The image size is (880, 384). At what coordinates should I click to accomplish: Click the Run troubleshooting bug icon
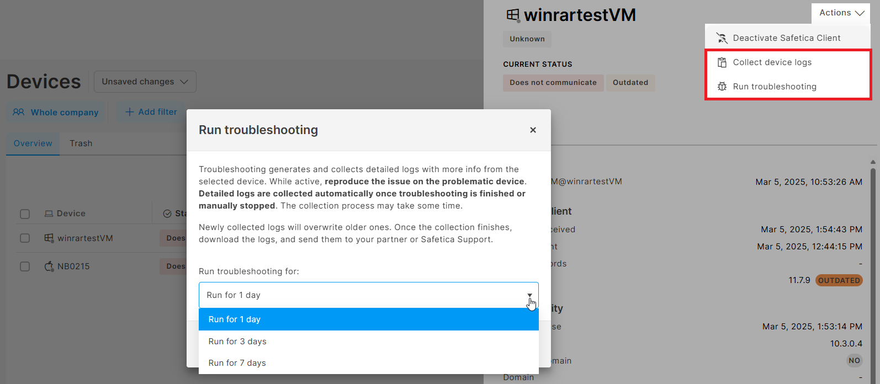click(722, 87)
